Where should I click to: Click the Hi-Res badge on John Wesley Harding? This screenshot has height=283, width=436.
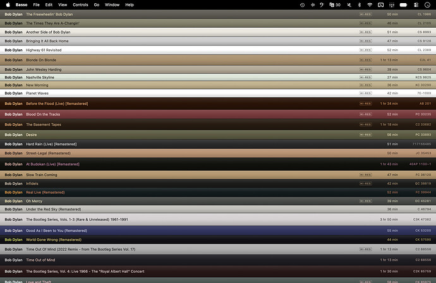(x=365, y=69)
